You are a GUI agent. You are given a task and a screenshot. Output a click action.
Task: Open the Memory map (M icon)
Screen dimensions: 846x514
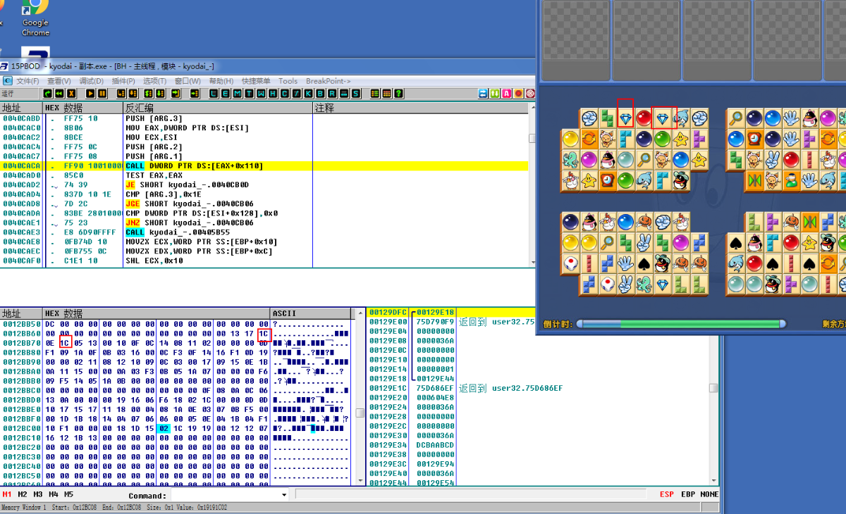238,93
